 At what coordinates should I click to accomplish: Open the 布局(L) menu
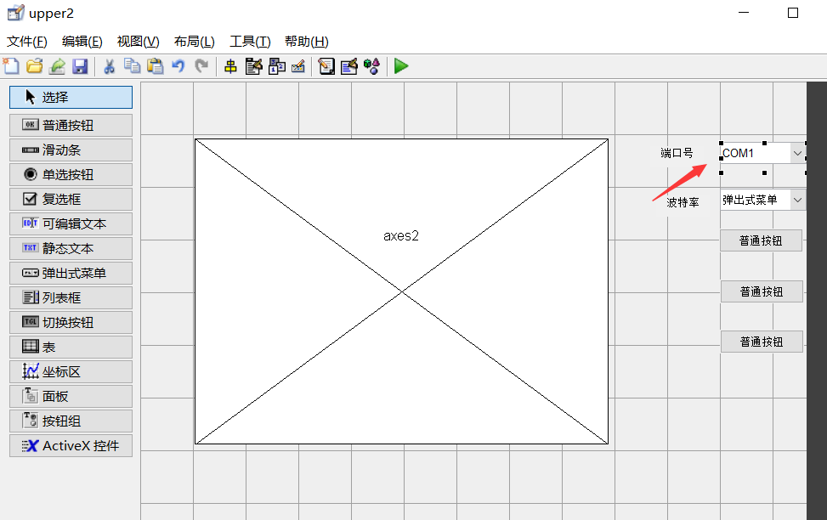coord(194,41)
